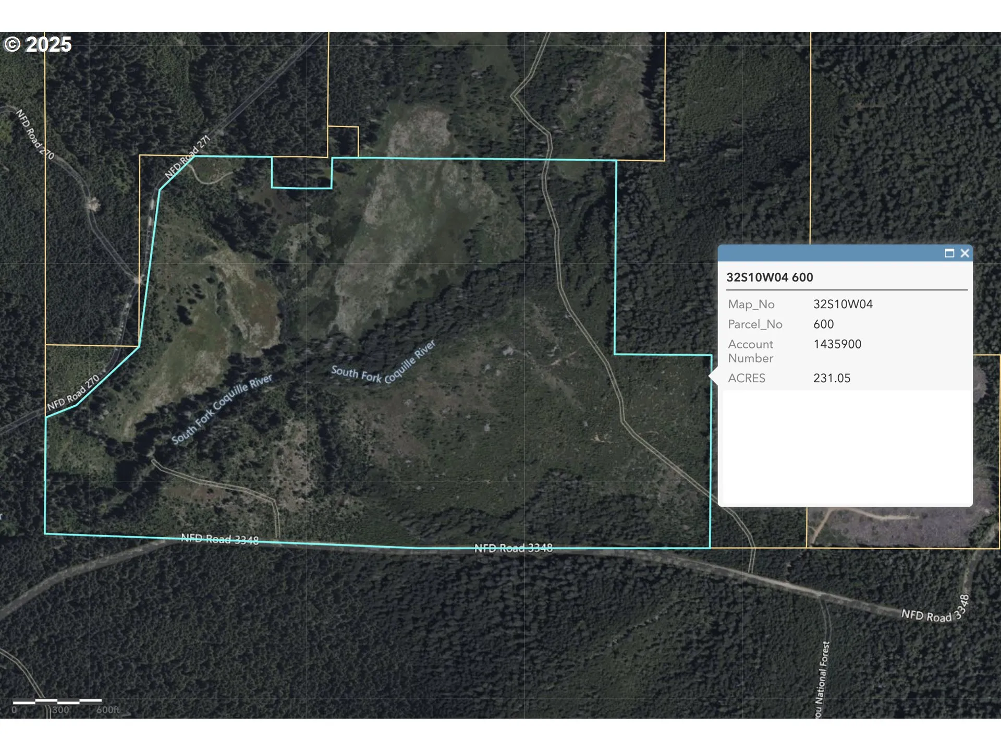Click the Parcel_No value 600
This screenshot has width=1001, height=751.
coord(823,324)
